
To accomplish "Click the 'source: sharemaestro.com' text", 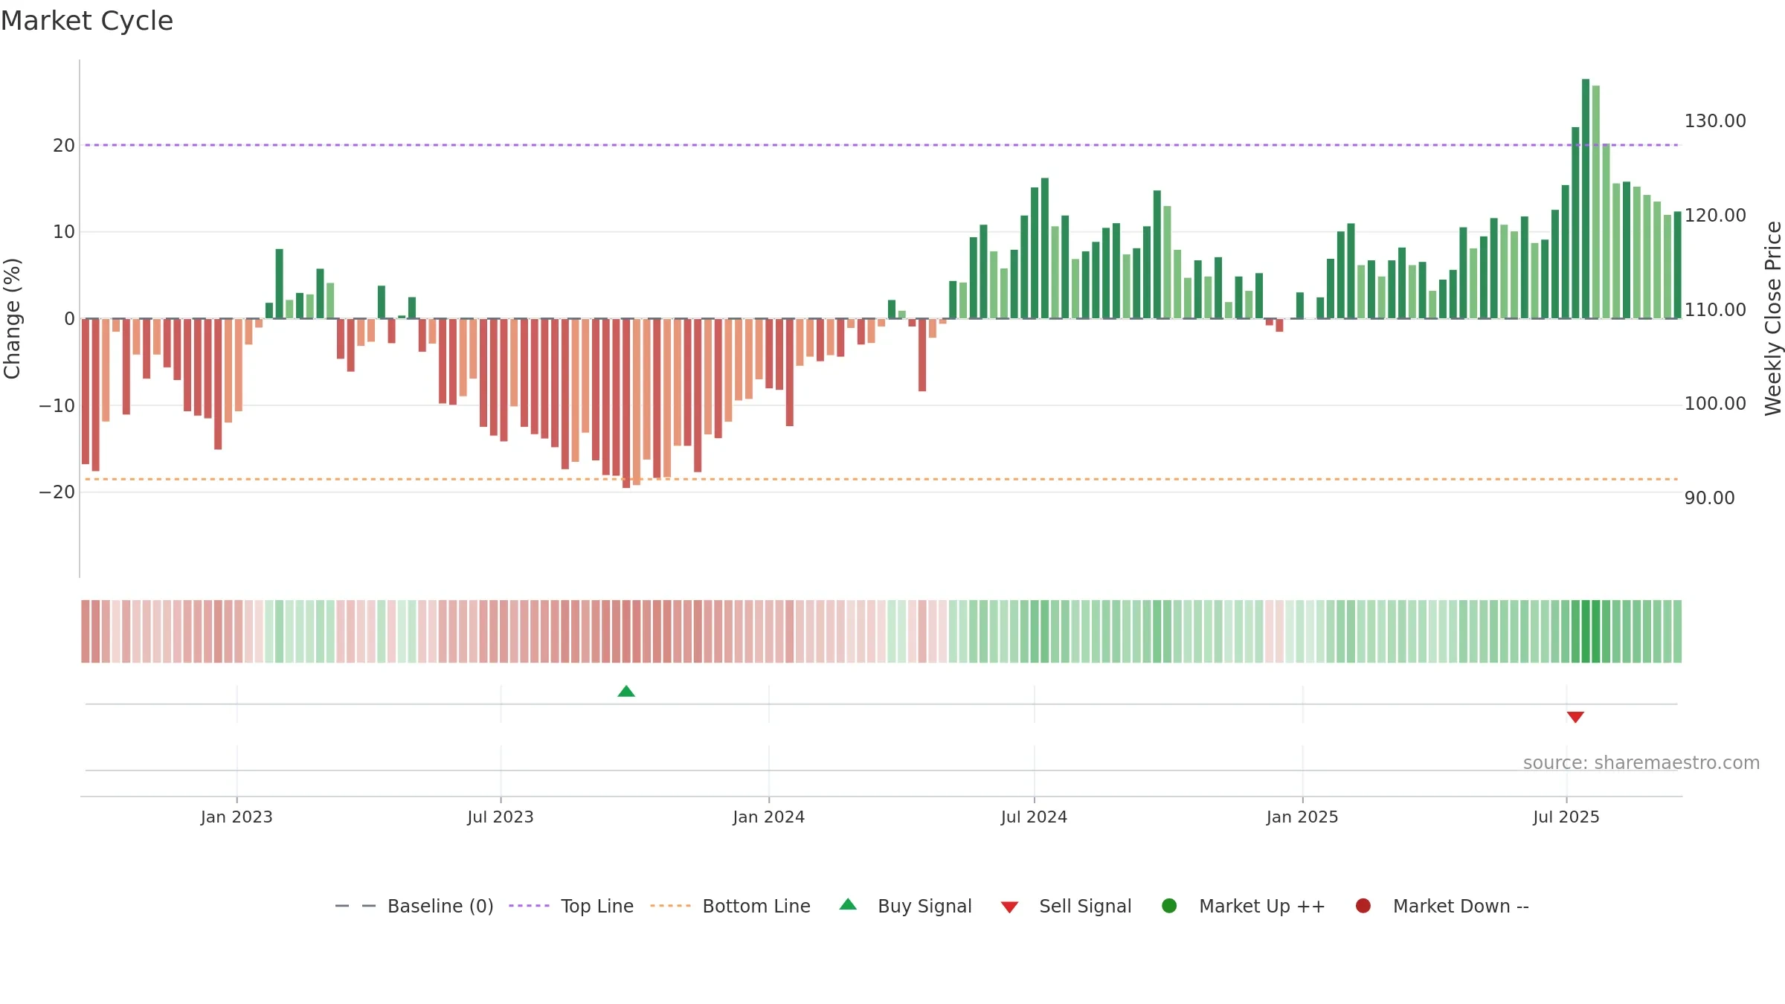I will [x=1641, y=762].
